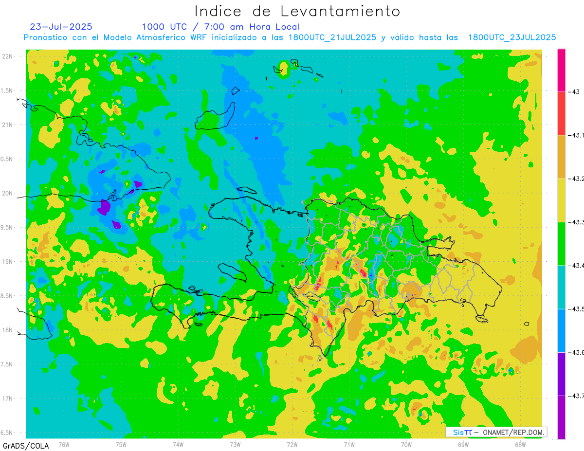Click the "17N" latitude label
Viewport: 584px width, 451px height.
7,398
